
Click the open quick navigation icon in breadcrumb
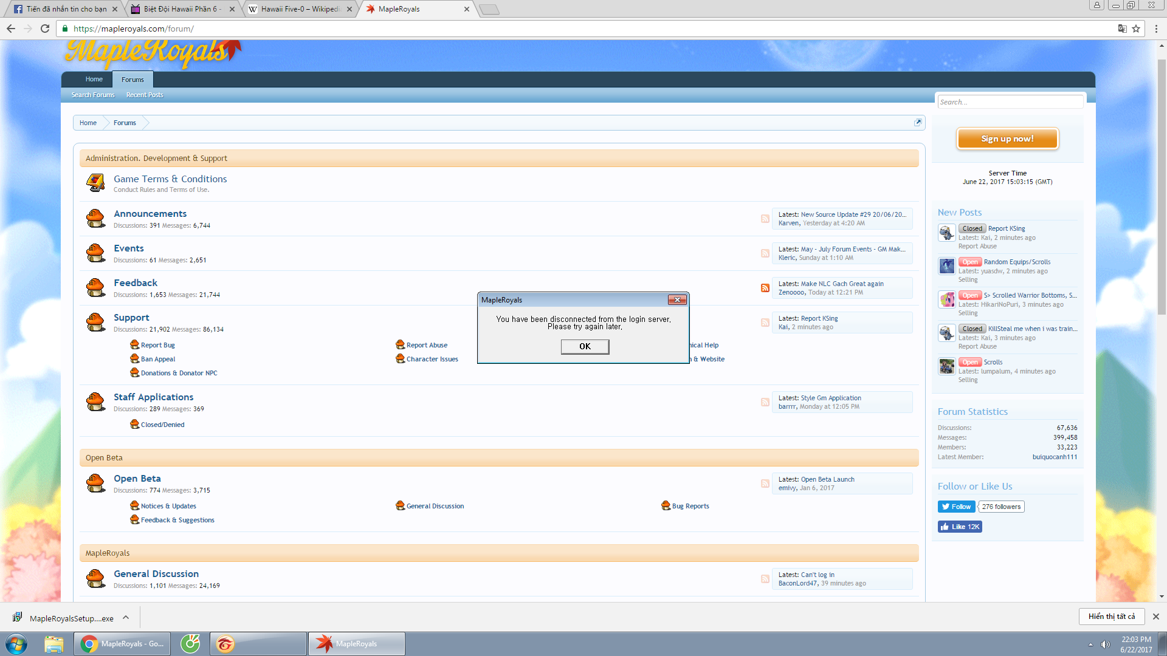(918, 122)
